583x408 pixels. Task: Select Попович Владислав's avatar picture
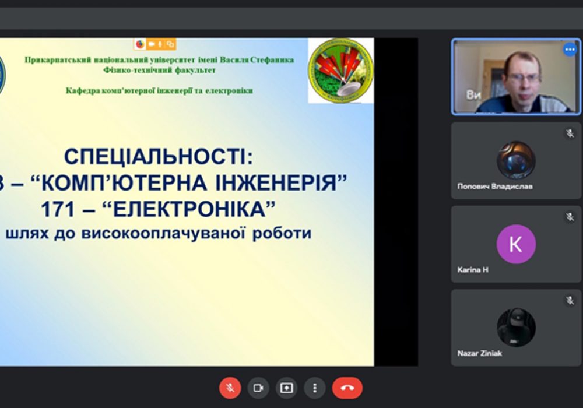coord(516,160)
